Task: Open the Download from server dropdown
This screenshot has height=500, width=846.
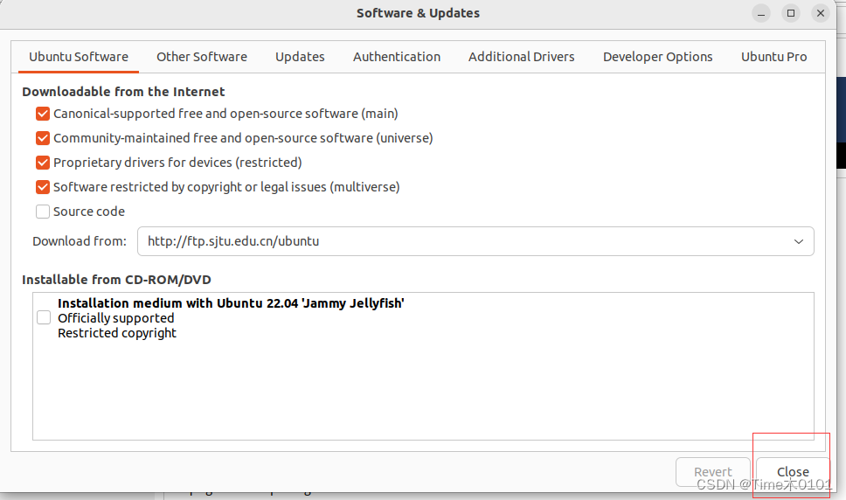Action: [x=475, y=241]
